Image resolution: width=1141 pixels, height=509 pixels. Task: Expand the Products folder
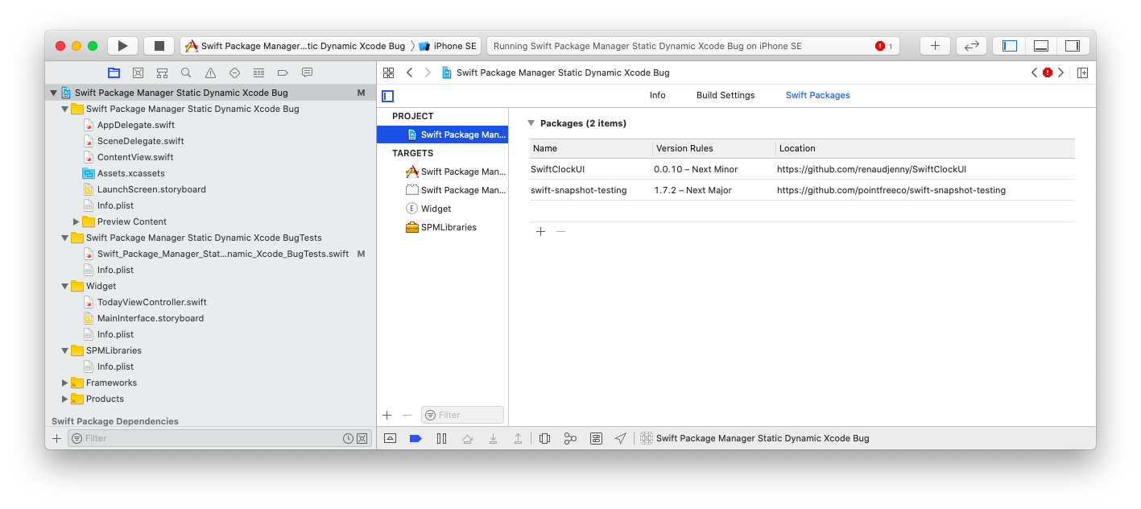[65, 399]
